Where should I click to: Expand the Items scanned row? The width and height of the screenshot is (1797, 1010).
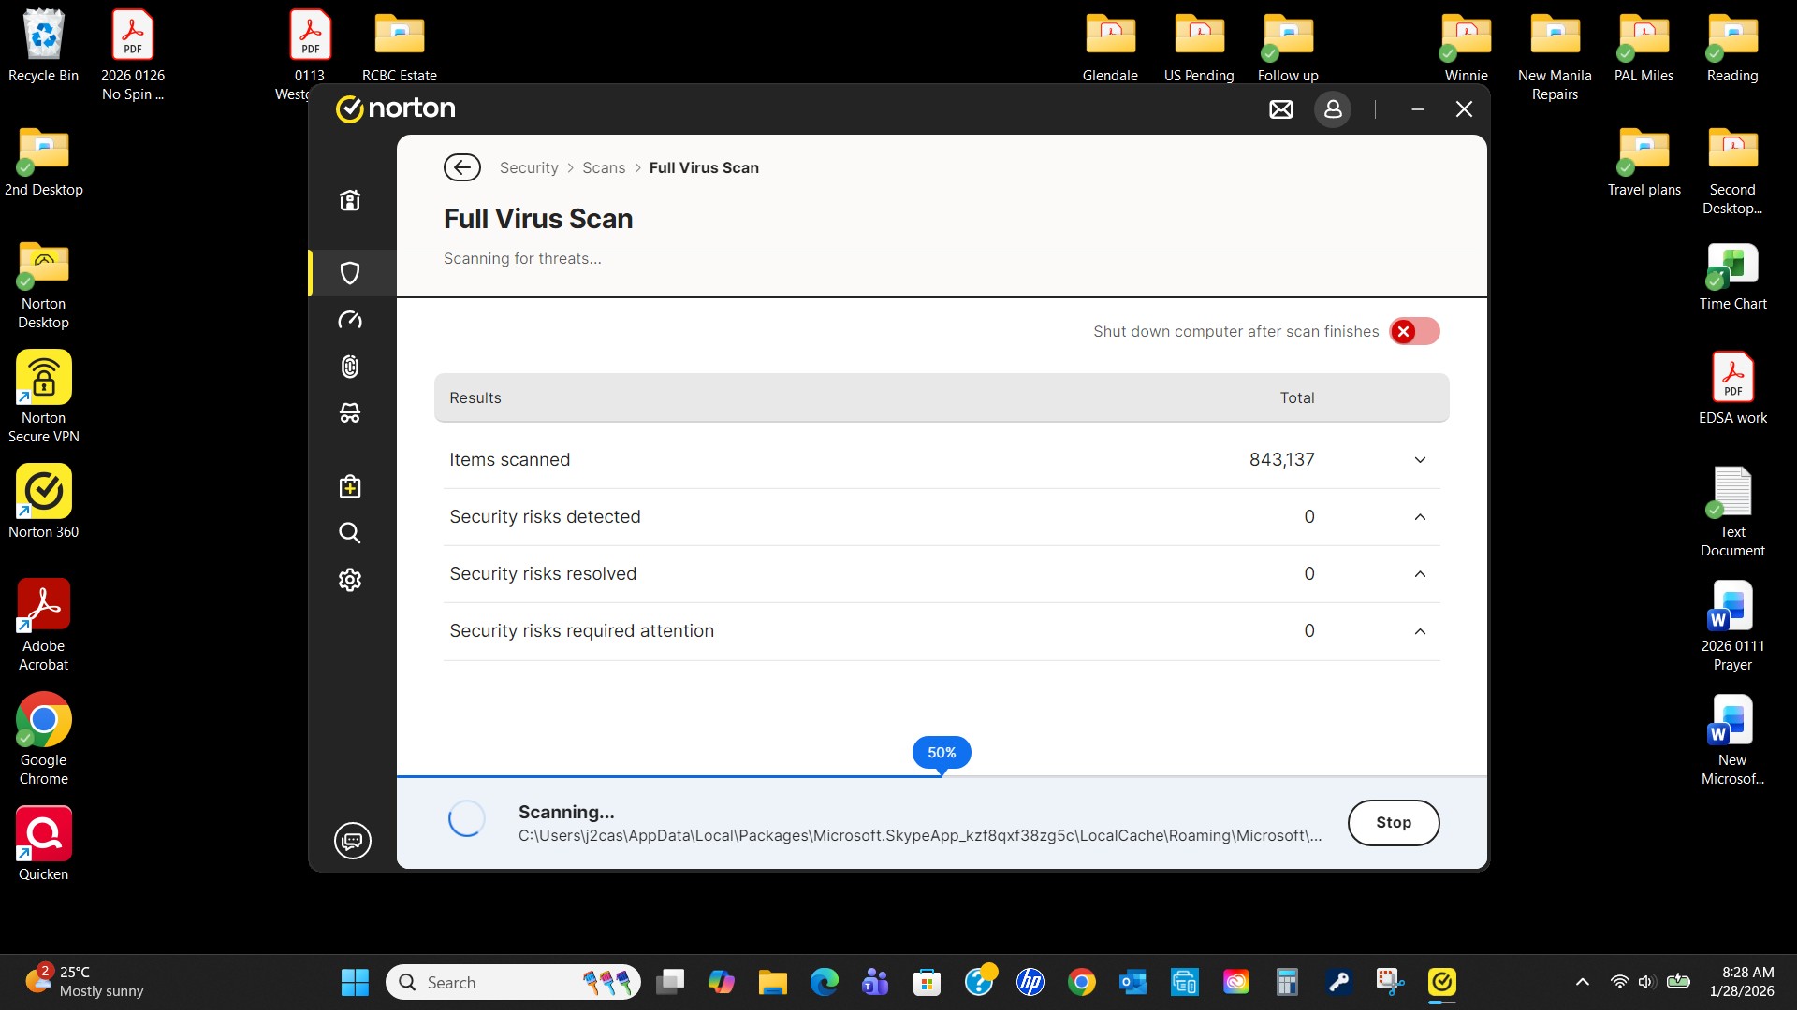coord(1420,460)
